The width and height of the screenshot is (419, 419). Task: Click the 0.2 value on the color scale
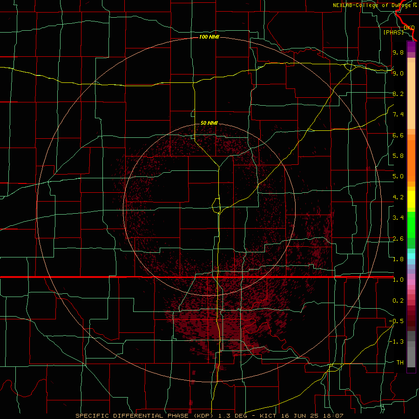(398, 301)
